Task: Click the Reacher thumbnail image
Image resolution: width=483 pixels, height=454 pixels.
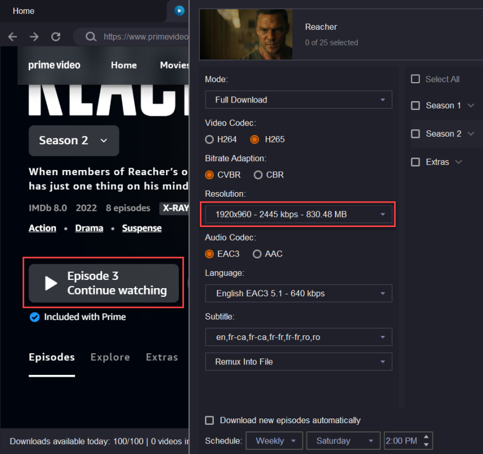Action: pyautogui.click(x=246, y=34)
